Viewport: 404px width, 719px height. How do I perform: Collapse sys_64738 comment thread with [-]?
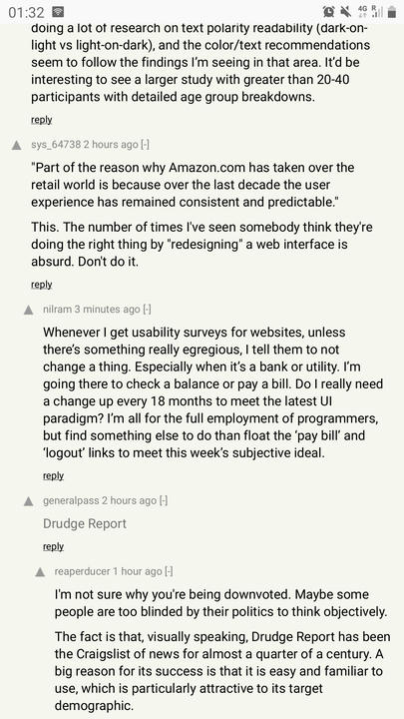pyautogui.click(x=145, y=145)
